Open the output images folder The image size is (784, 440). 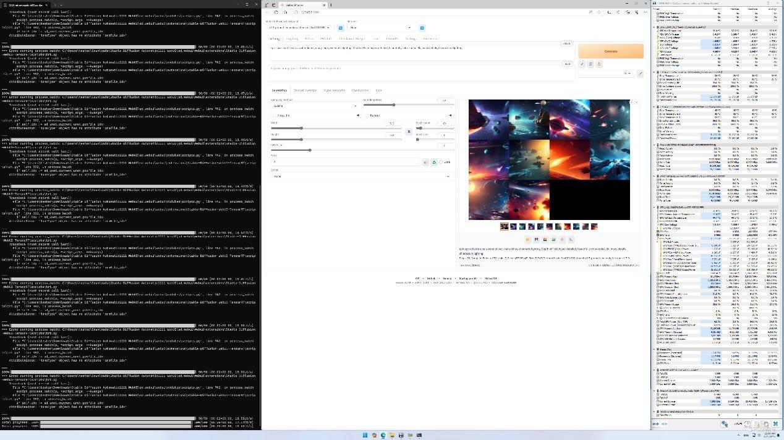coord(527,239)
